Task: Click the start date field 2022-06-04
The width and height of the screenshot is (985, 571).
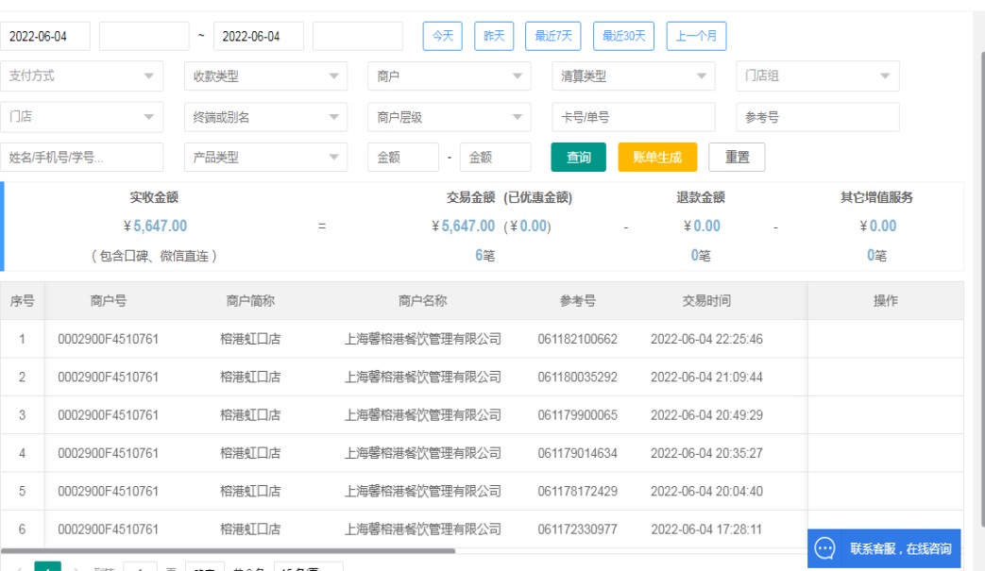Action: click(45, 36)
